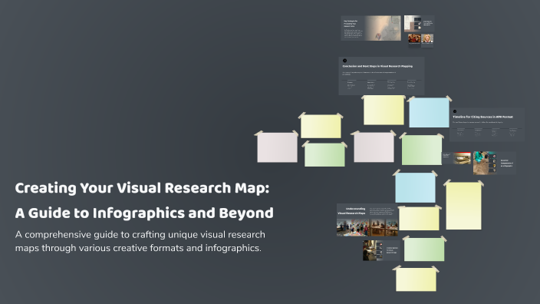Select the heading 'A Guide to Infographics and Beyond'
Image resolution: width=540 pixels, height=304 pixels.
coord(144,213)
